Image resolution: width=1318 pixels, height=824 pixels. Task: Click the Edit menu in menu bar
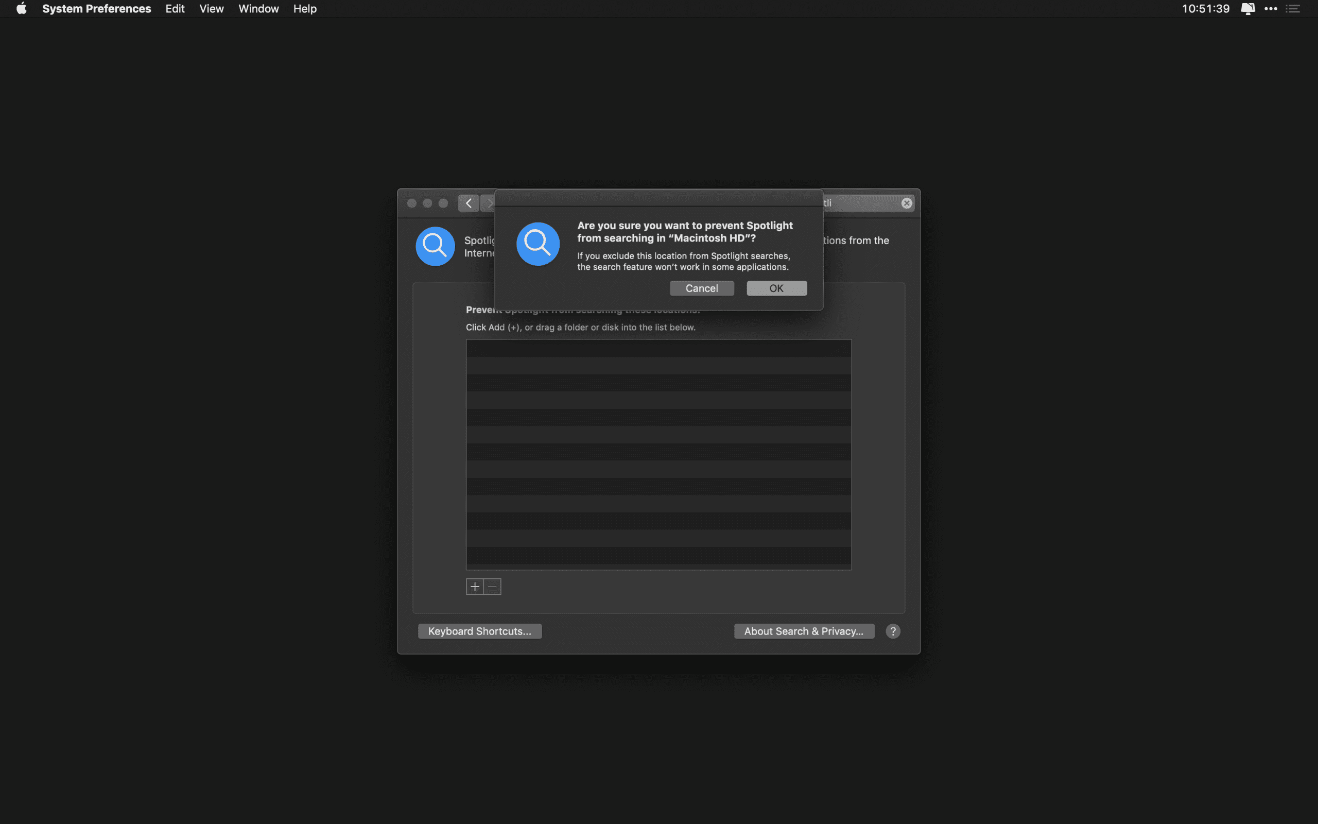click(176, 9)
